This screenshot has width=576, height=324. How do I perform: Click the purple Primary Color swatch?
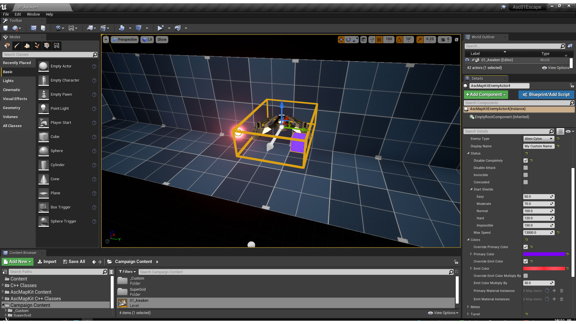coord(544,254)
